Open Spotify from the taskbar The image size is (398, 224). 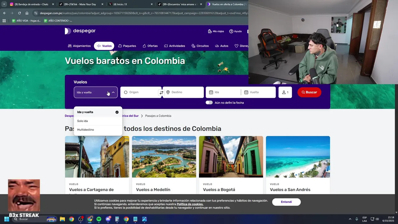click(99, 219)
